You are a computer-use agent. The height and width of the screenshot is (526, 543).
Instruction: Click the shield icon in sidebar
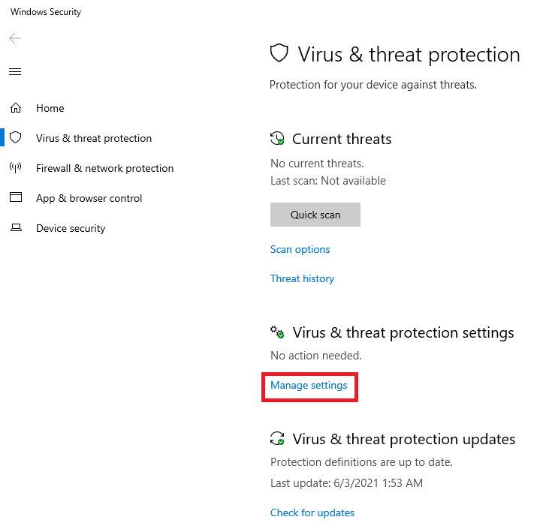point(15,138)
